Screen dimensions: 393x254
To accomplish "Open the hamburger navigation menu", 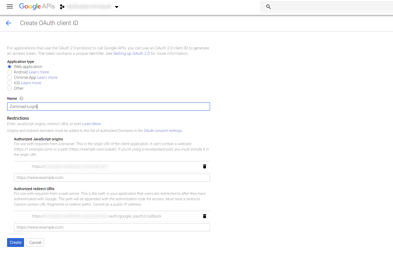I will coord(10,6).
